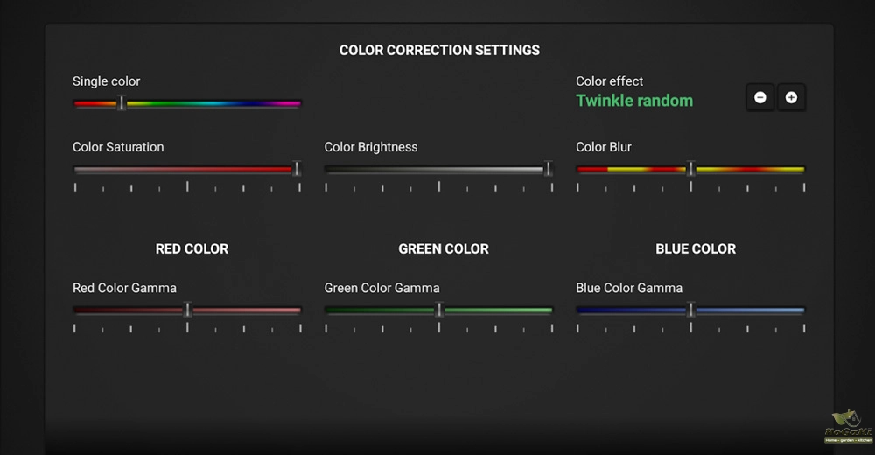Click the Red Color Gamma slider handle
This screenshot has width=875, height=455.
(x=187, y=310)
